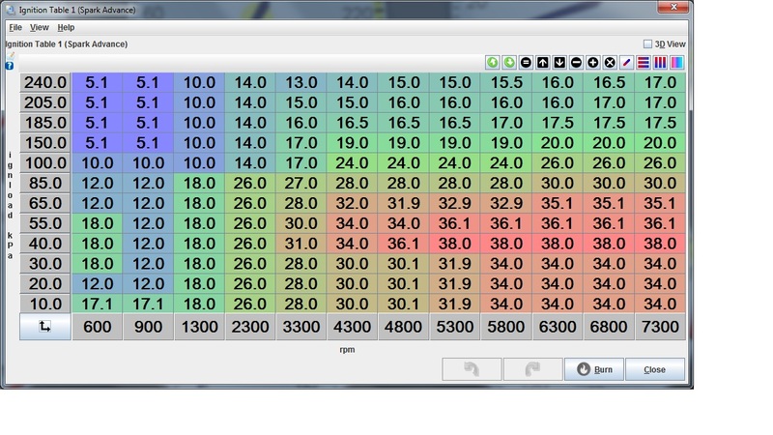
Task: Click the vertical stripes interpolate icon
Action: pos(660,63)
